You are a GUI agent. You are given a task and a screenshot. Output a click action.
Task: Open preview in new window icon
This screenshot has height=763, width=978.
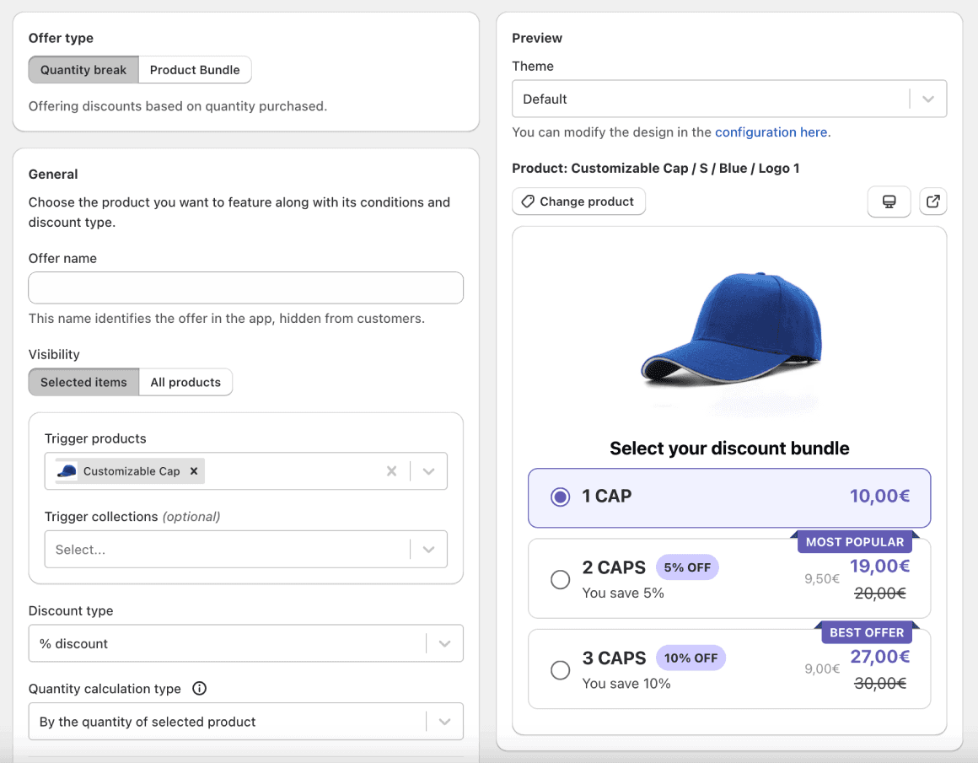pyautogui.click(x=933, y=201)
